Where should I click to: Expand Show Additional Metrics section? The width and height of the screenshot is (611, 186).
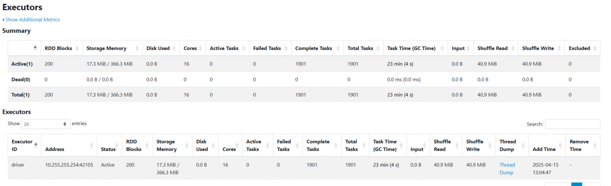coord(33,19)
